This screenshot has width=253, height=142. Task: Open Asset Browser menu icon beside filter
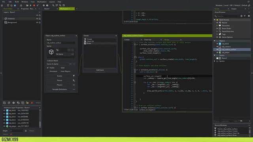coord(249,16)
